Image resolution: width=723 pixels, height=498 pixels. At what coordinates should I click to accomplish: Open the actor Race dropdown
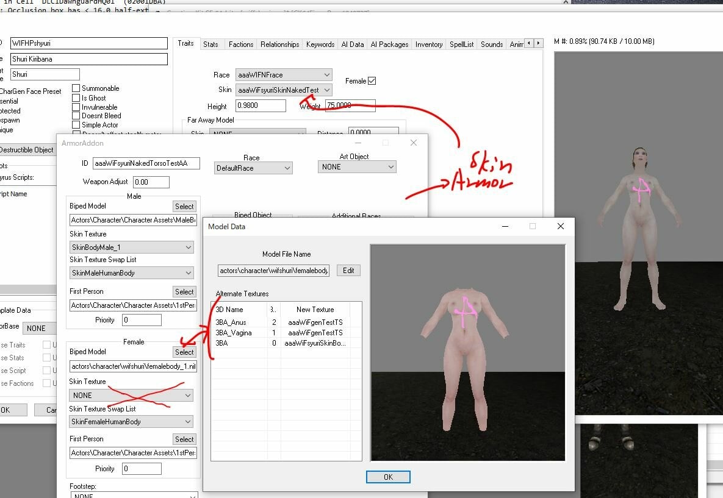point(284,74)
